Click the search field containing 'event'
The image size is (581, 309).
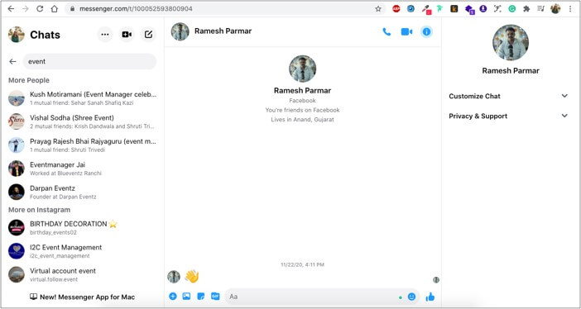89,61
